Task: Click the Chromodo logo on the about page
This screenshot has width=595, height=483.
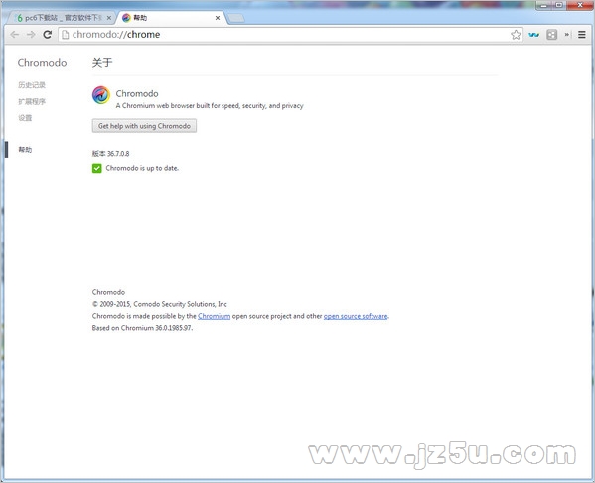Action: coord(101,95)
